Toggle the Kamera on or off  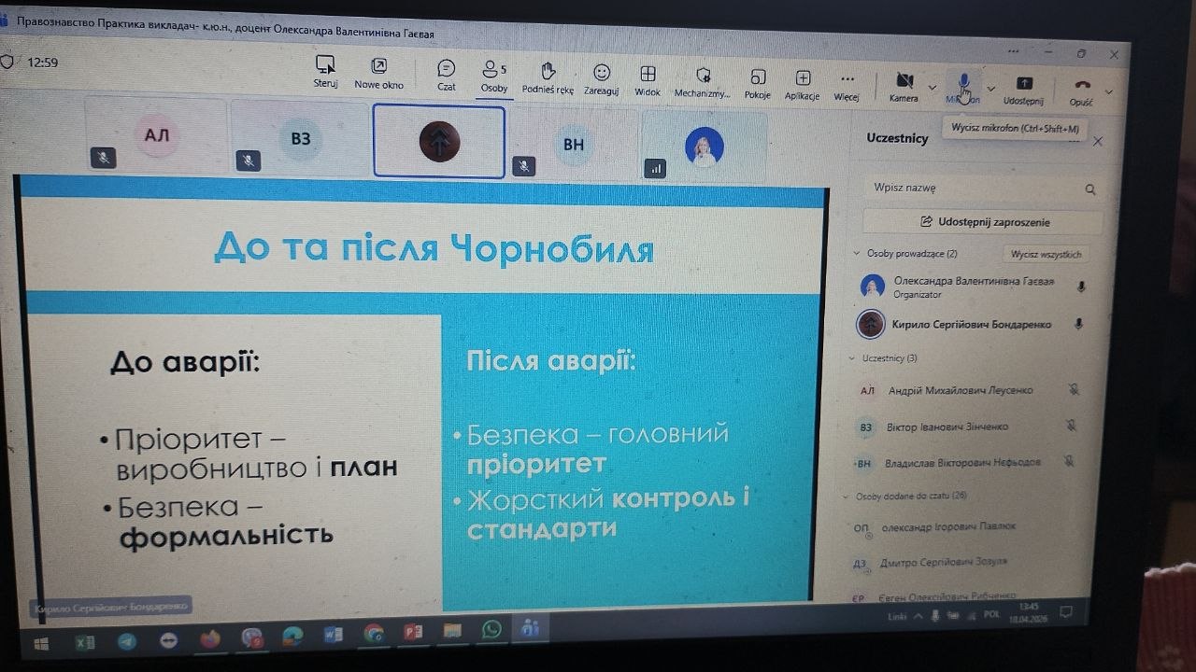click(x=904, y=81)
